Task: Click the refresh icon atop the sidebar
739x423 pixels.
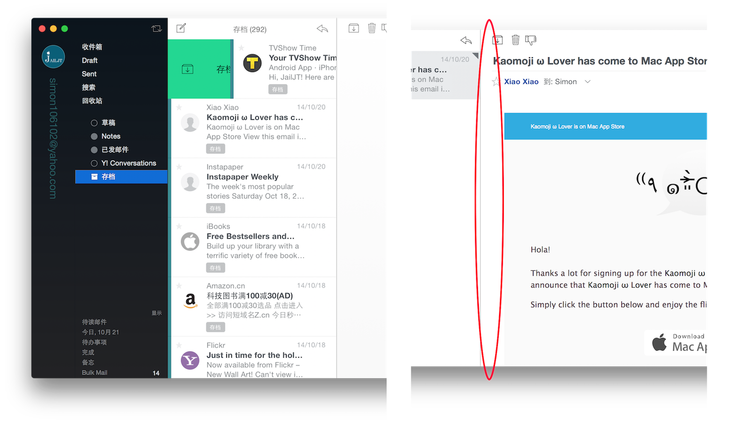Action: pos(157,29)
